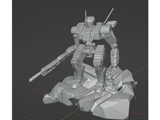The height and width of the screenshot is (120, 160).
Task: Click the missile tubes on the mech's shoulder
Action: click(112, 24)
